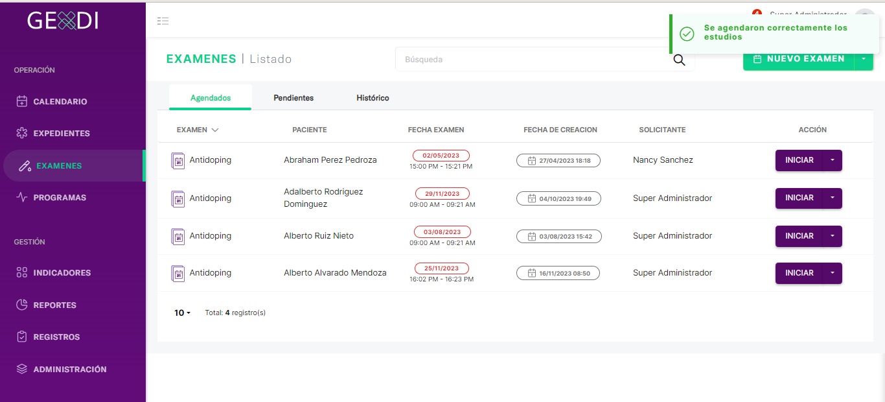Click calendar icon in 16/11/2023 08:50 badge
This screenshot has width=885, height=402.
coord(532,273)
